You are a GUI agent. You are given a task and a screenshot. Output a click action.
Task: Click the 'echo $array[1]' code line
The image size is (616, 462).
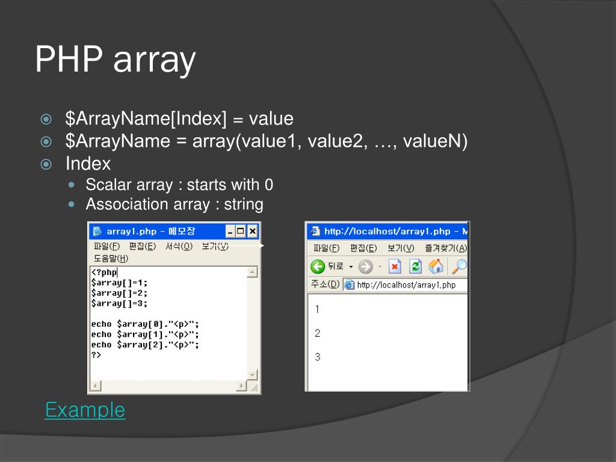tap(146, 334)
